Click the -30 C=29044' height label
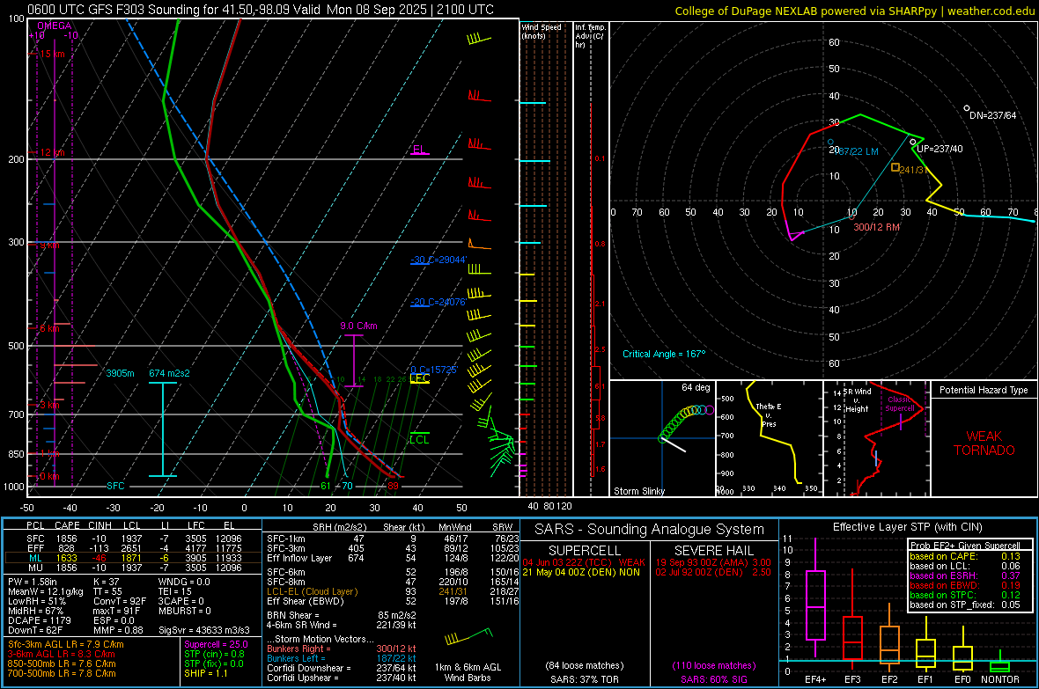Screen dimensions: 1039x689 (x=438, y=260)
